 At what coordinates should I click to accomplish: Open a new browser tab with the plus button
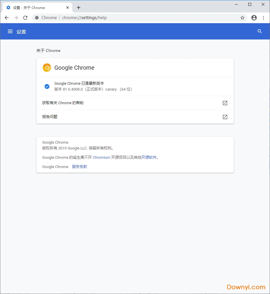pyautogui.click(x=78, y=8)
